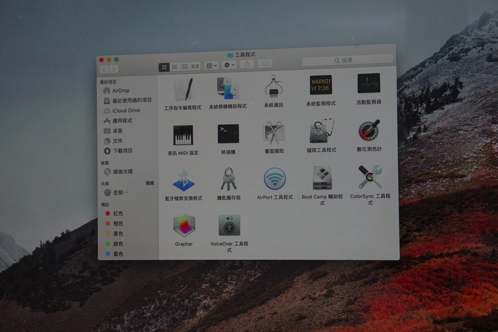The width and height of the screenshot is (498, 332).
Task: Click 隱藏 to hide the shared section
Action: tap(150, 183)
